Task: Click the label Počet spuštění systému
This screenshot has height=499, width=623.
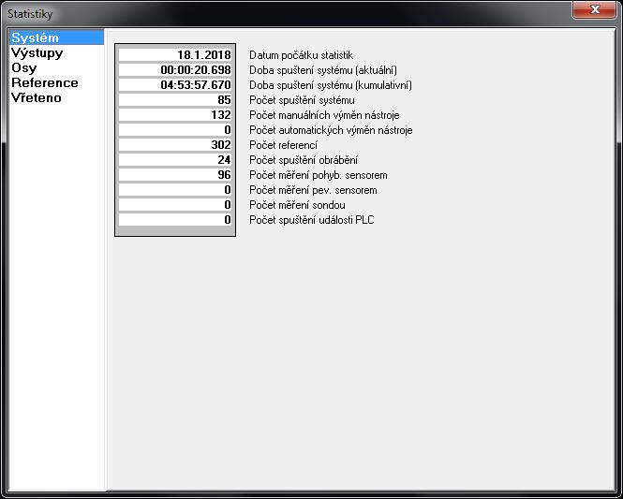Action: (302, 100)
